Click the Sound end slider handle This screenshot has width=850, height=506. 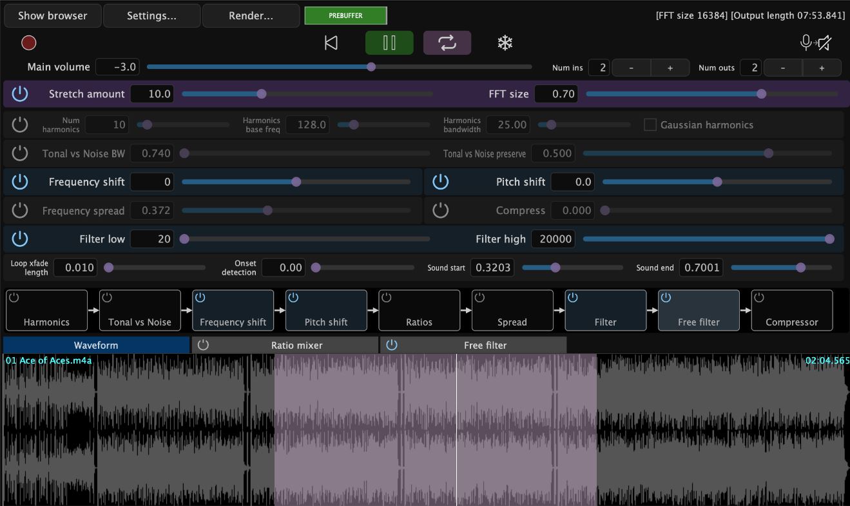801,267
